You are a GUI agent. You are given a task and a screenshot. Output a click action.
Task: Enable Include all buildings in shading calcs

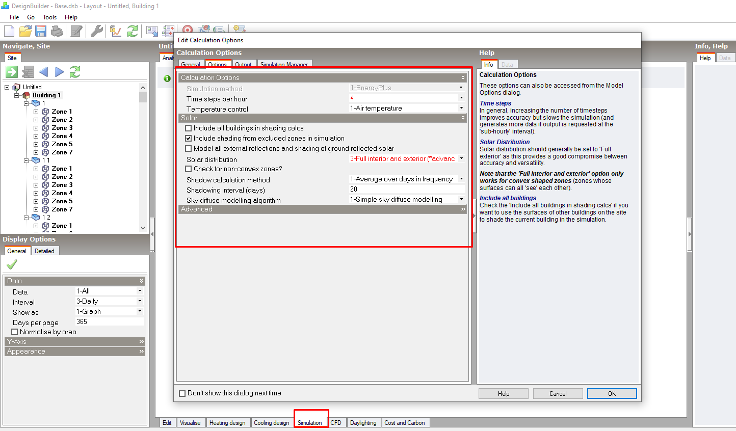tap(189, 128)
